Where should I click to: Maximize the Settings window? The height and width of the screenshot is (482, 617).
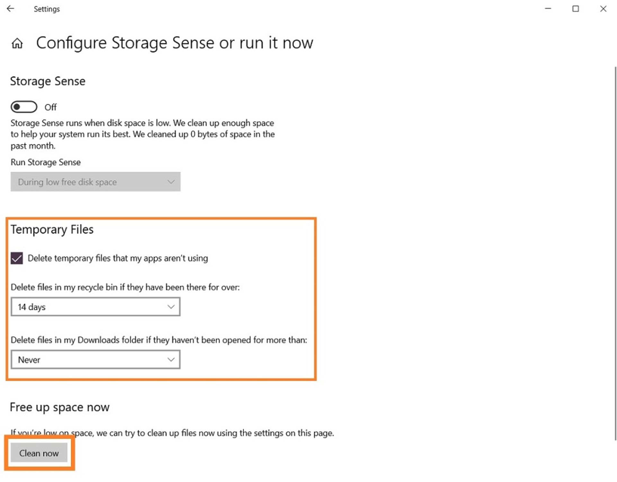pos(576,9)
